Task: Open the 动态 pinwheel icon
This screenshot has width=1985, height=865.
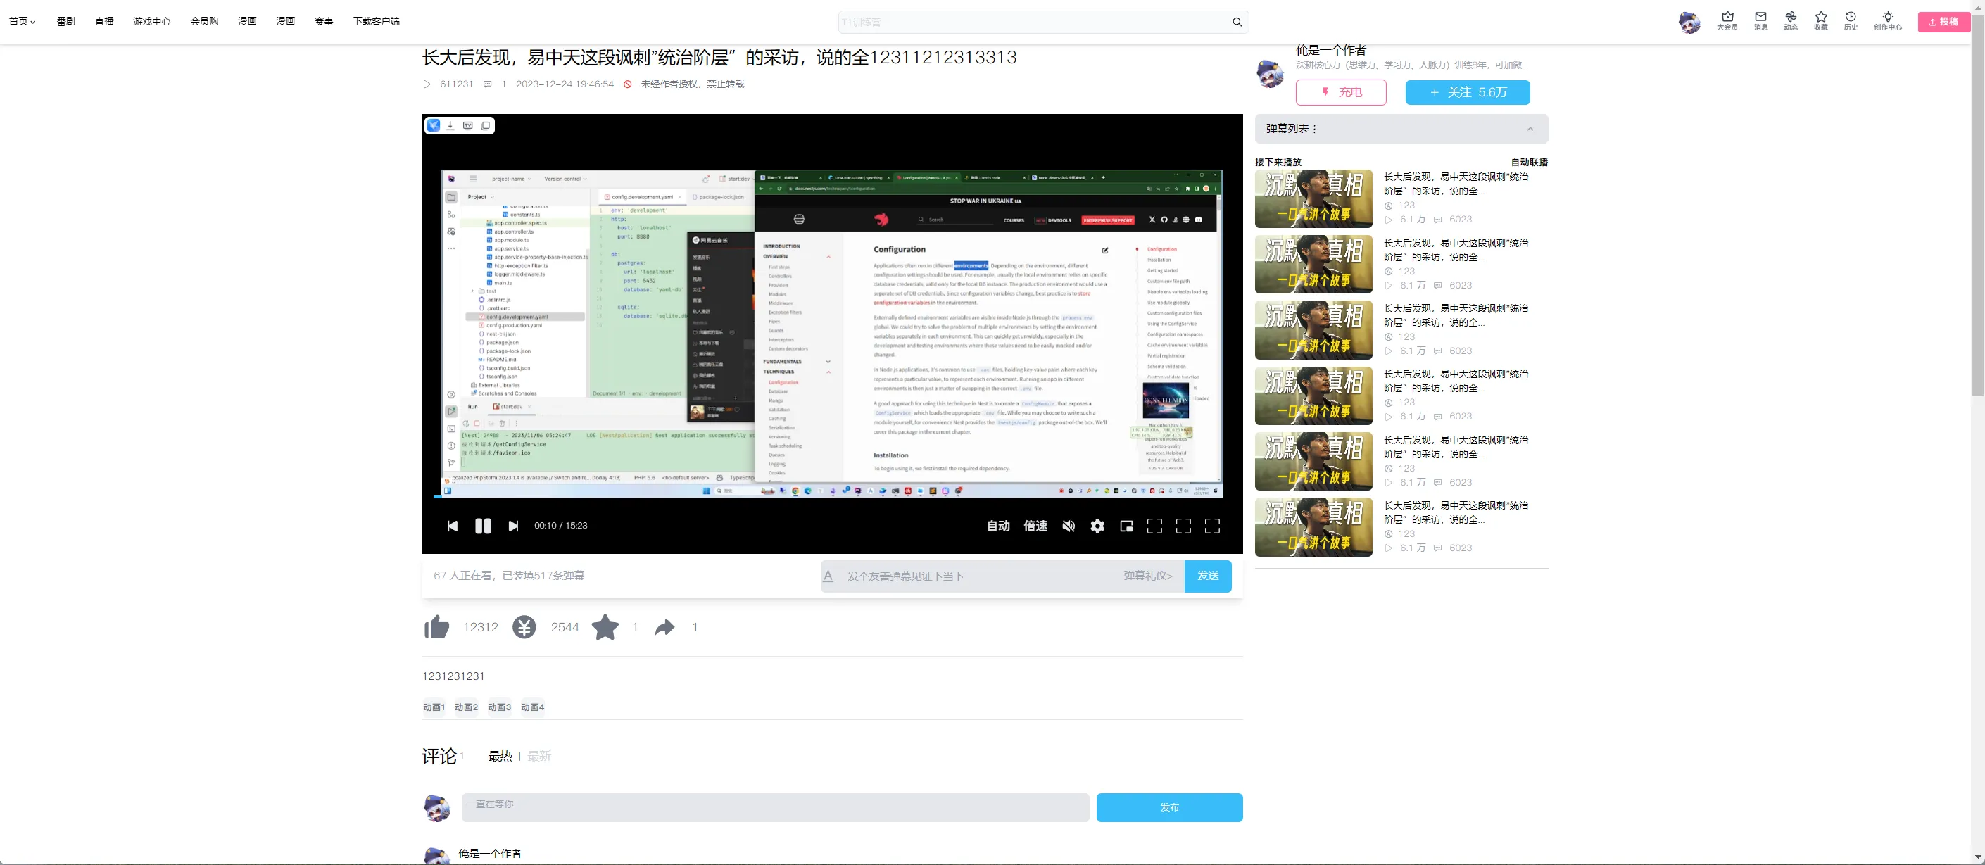Action: click(x=1791, y=16)
